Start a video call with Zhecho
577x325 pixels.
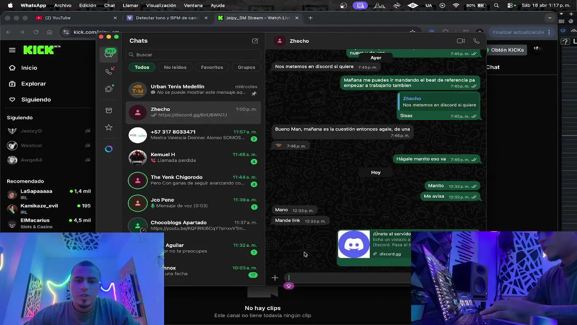(461, 41)
